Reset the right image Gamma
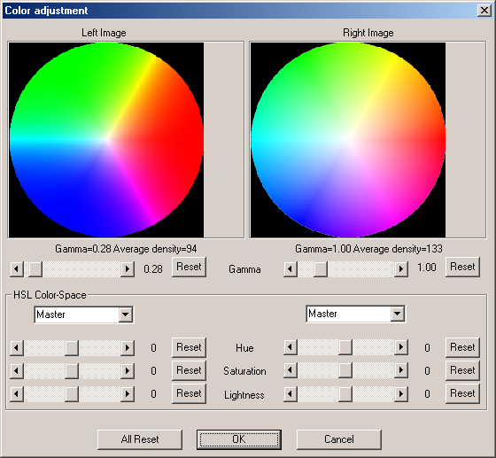The height and width of the screenshot is (458, 496). point(462,267)
